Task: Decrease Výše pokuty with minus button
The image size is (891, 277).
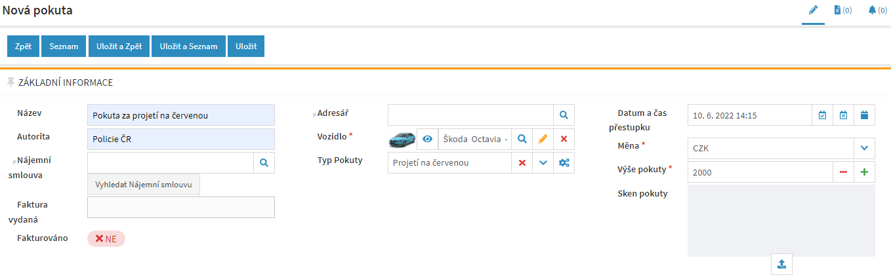Action: pyautogui.click(x=843, y=172)
